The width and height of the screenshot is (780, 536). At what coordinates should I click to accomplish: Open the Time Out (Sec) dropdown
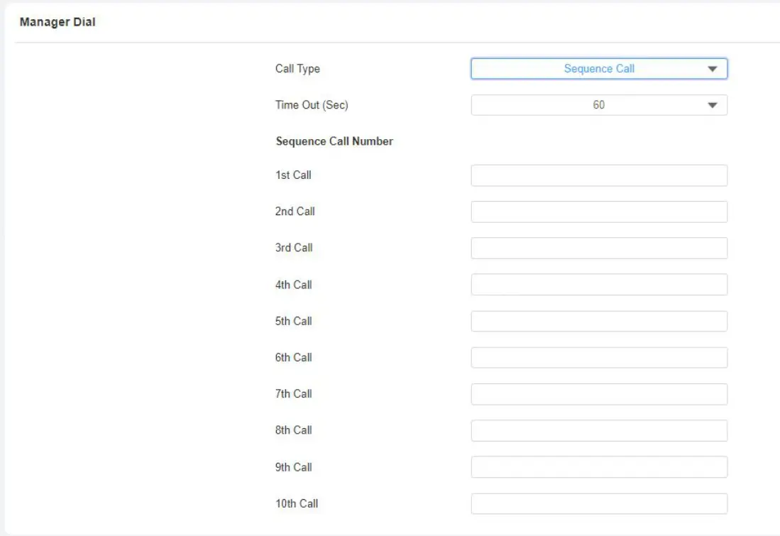(599, 105)
